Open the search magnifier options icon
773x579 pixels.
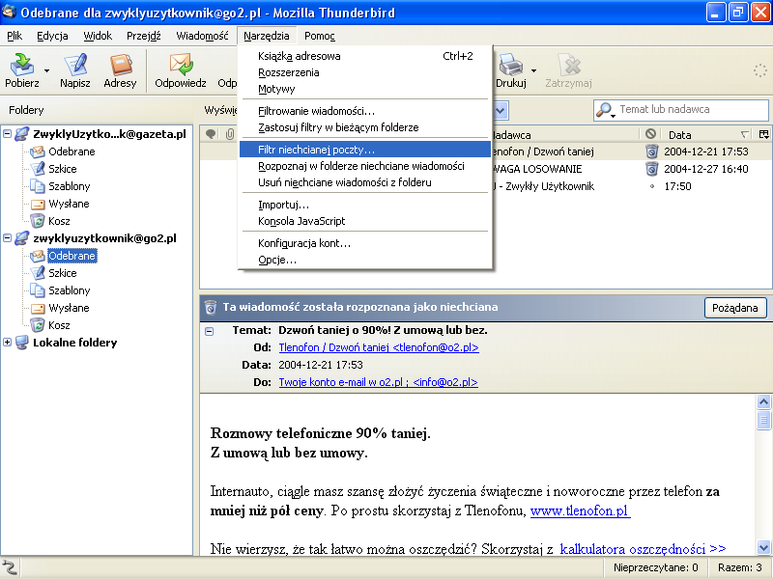pyautogui.click(x=605, y=110)
